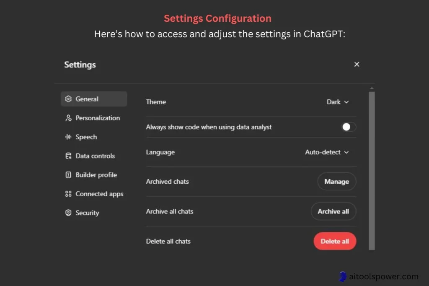Click the aitoolspower.com watermark logo
This screenshot has width=429, height=286.
(x=343, y=277)
